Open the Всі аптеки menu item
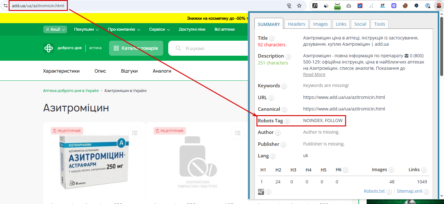Screen dimensions: 444x204 pyautogui.click(x=225, y=29)
